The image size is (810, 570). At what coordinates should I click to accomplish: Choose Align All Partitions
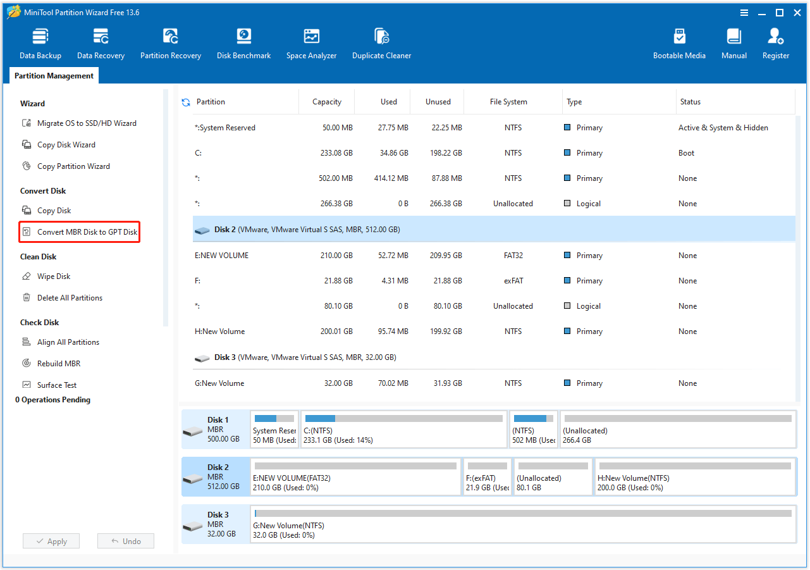[x=60, y=342]
